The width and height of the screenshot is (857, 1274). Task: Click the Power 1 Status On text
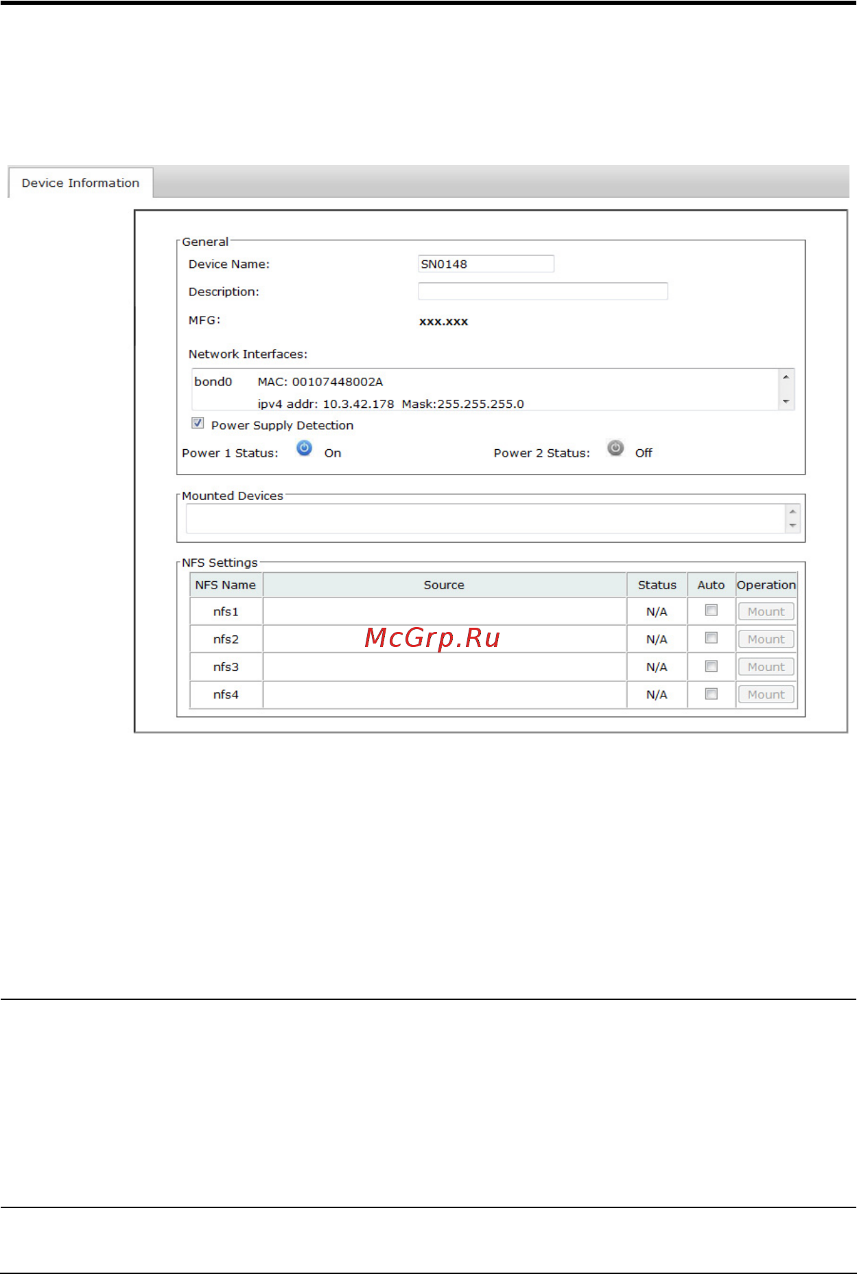click(333, 453)
